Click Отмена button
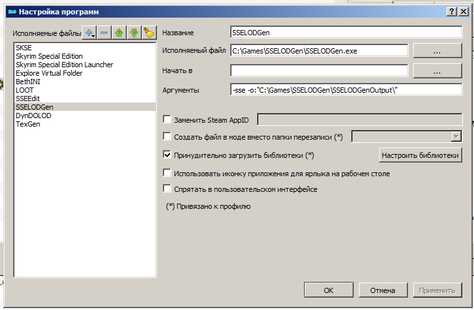 [x=383, y=290]
